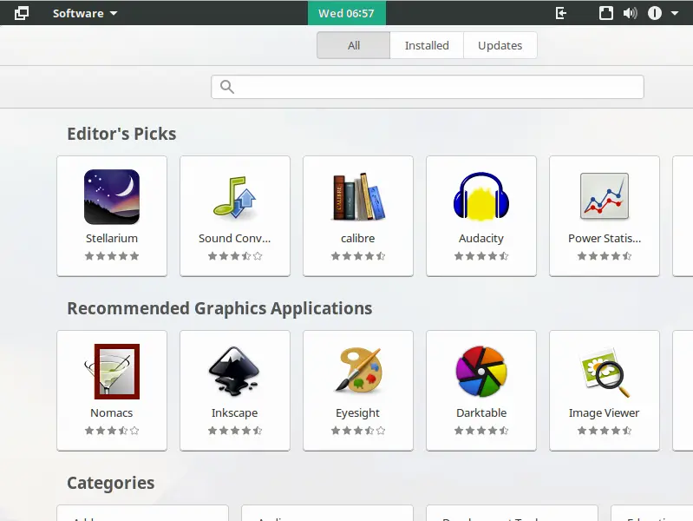Open the Darktable app icon

[481, 372]
